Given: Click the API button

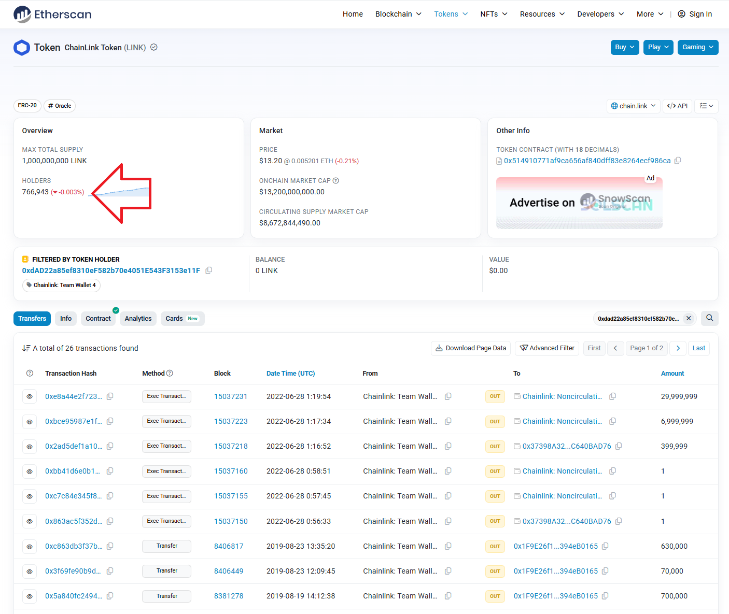Looking at the screenshot, I should (x=677, y=106).
